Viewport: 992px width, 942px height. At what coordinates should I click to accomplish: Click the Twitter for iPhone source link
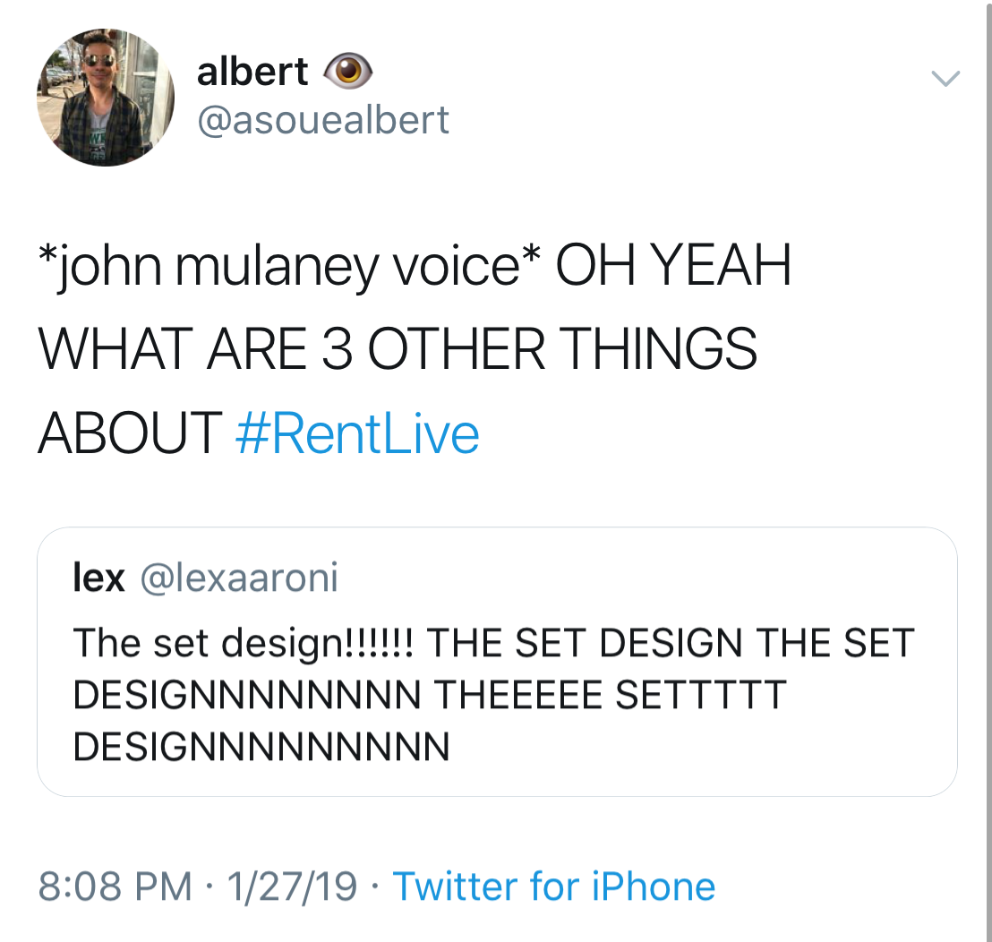tap(554, 887)
